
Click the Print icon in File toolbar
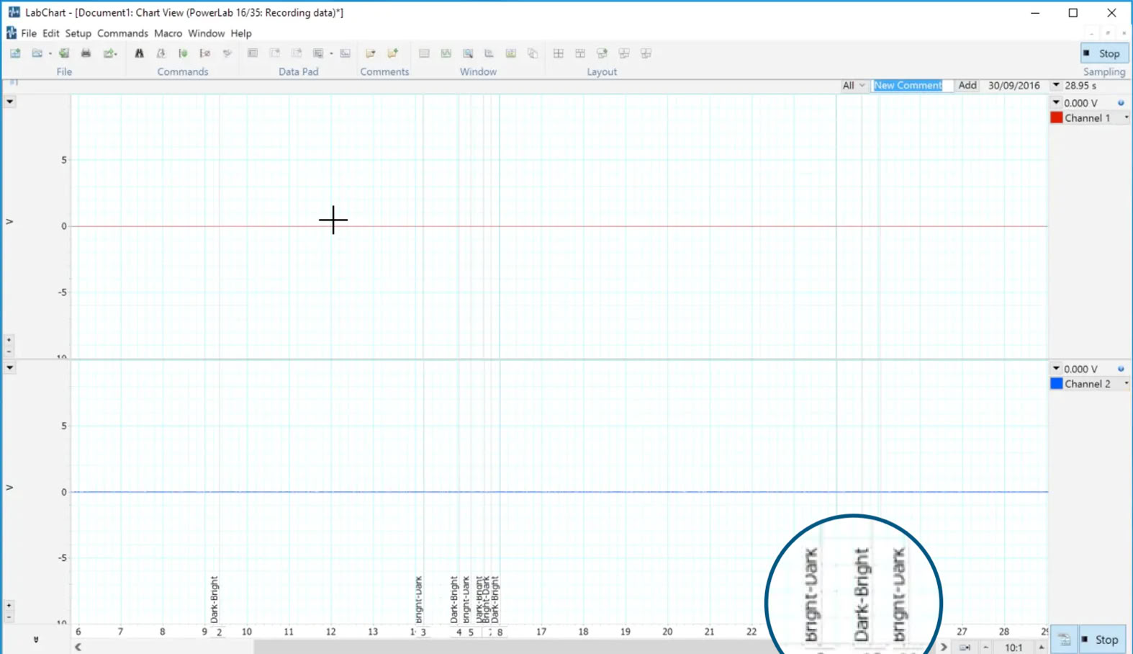click(86, 53)
